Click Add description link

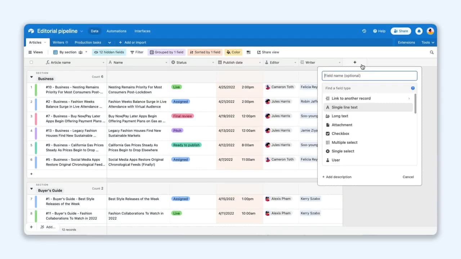click(x=337, y=177)
